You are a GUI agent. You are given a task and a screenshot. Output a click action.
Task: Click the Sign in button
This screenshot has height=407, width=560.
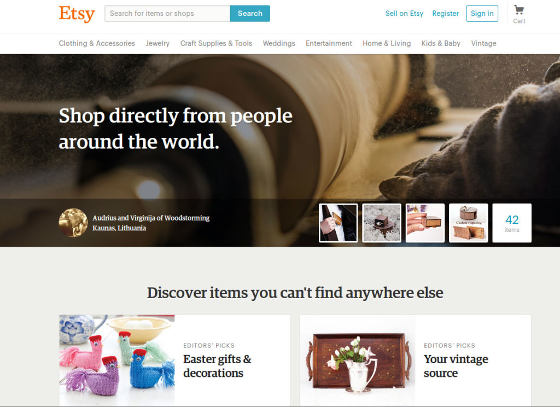pyautogui.click(x=482, y=14)
